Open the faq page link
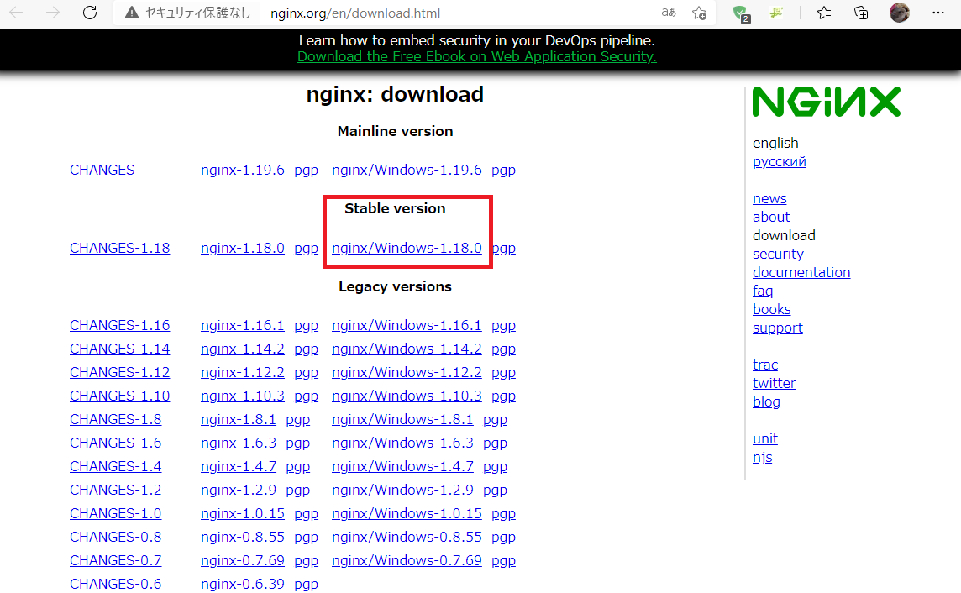Screen dimensions: 961x593 pos(763,291)
